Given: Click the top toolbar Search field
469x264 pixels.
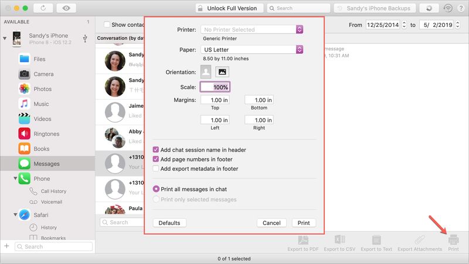Looking at the screenshot, I should 298,8.
